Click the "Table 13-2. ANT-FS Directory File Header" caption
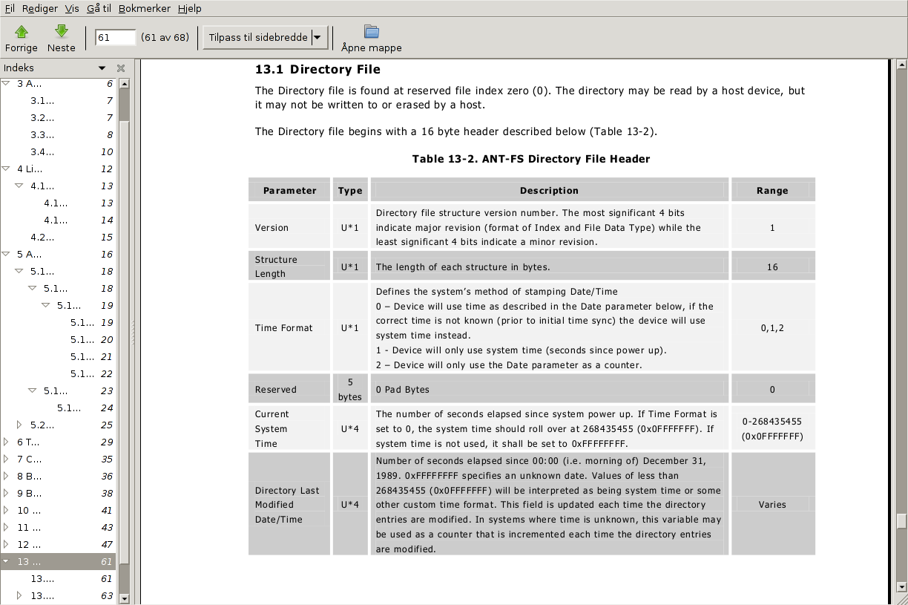 click(x=531, y=159)
